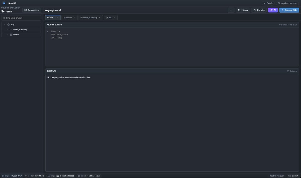Click inside the SQL query editor text

coord(59,34)
